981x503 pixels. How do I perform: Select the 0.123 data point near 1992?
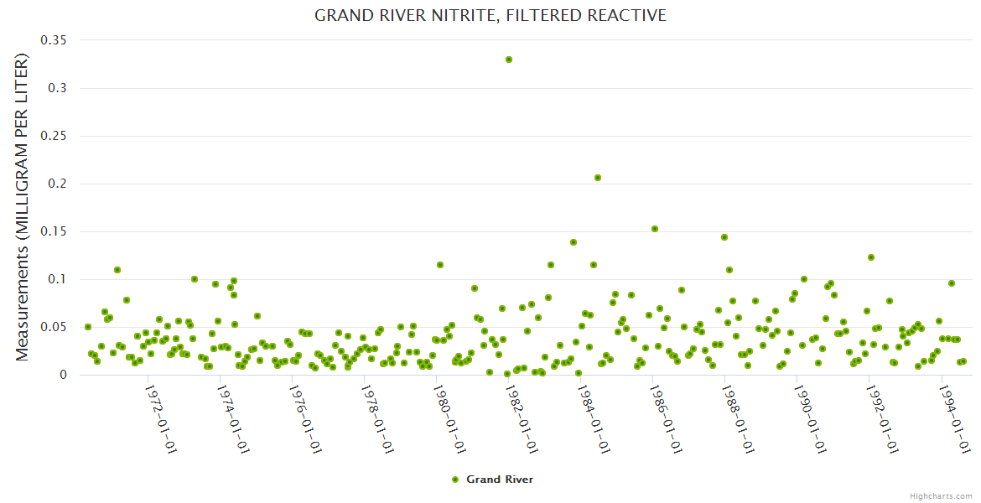pyautogui.click(x=871, y=257)
